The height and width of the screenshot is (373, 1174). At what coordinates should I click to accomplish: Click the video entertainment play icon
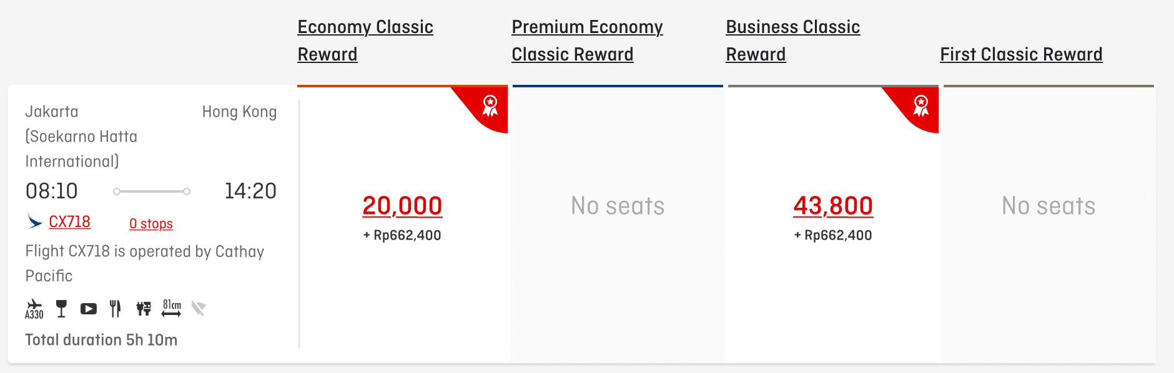tap(89, 309)
